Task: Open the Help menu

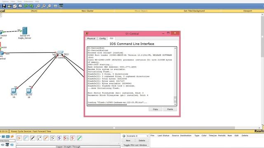Action: point(37,1)
